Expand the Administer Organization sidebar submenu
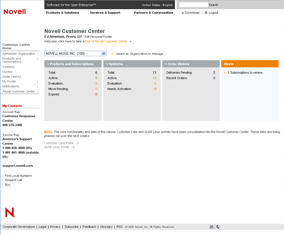This screenshot has width=284, height=235. point(19,53)
